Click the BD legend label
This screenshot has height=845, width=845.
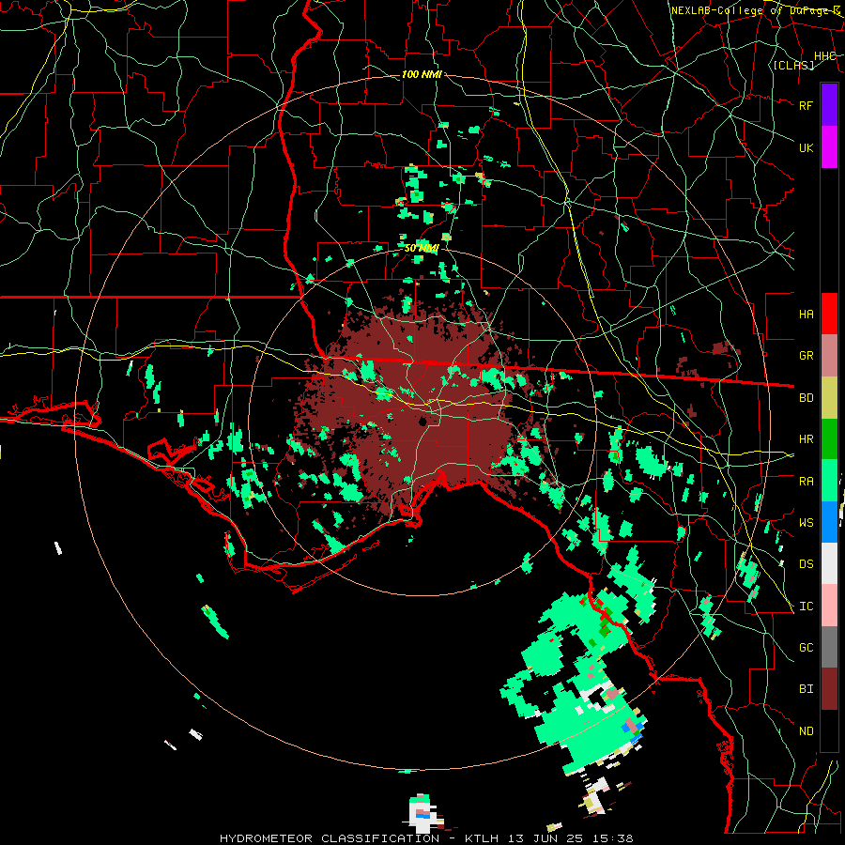pyautogui.click(x=807, y=398)
